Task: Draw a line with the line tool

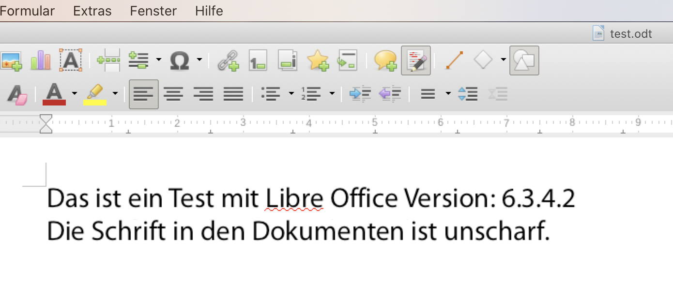Action: click(454, 60)
